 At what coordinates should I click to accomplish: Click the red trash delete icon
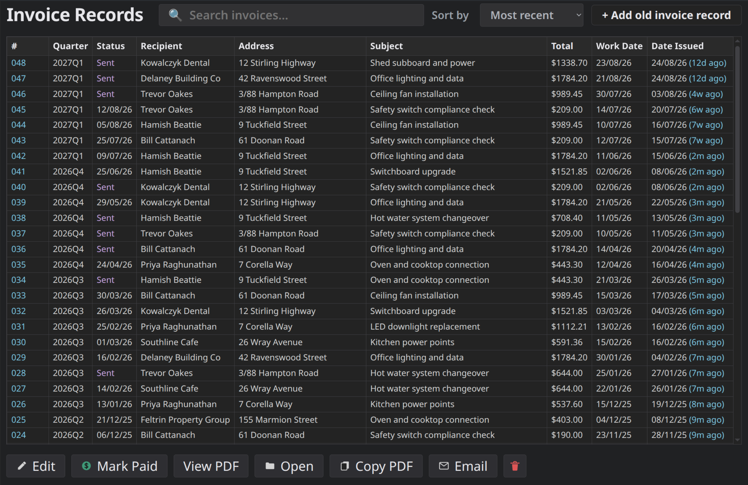(515, 466)
